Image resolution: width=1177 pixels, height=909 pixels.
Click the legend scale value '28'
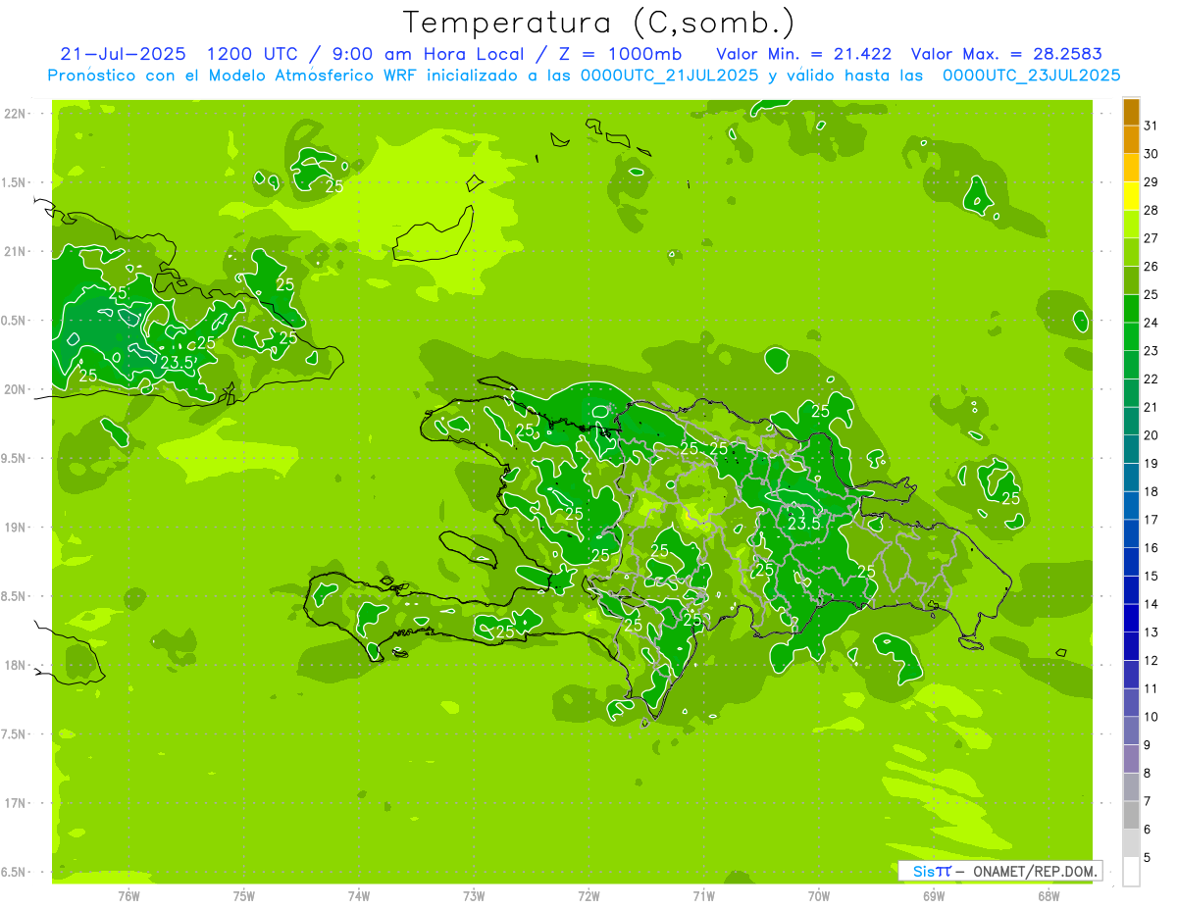[1151, 210]
